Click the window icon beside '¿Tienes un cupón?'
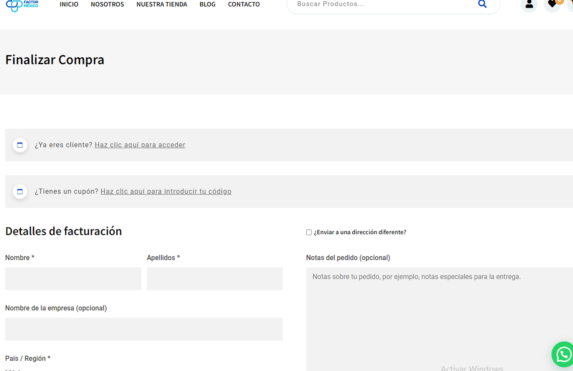573x371 pixels. click(x=20, y=192)
